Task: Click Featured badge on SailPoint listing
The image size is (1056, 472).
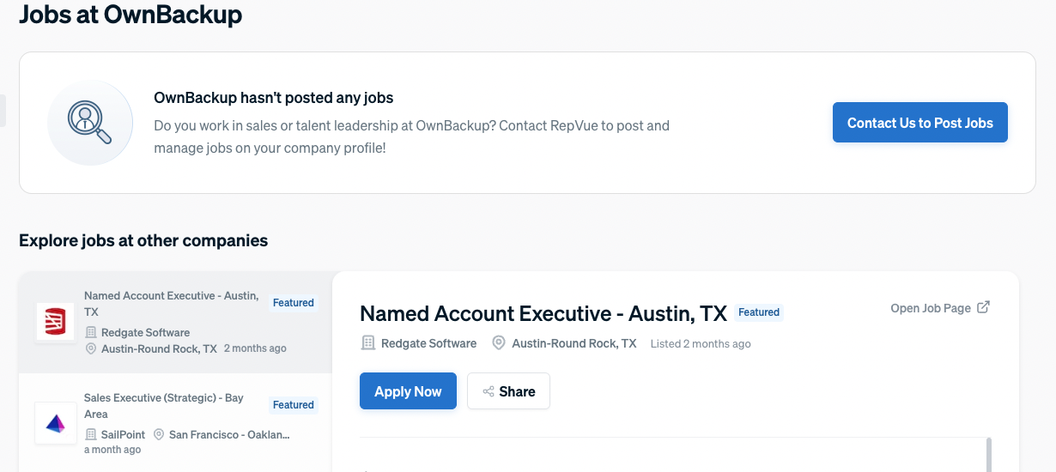Action: [294, 405]
